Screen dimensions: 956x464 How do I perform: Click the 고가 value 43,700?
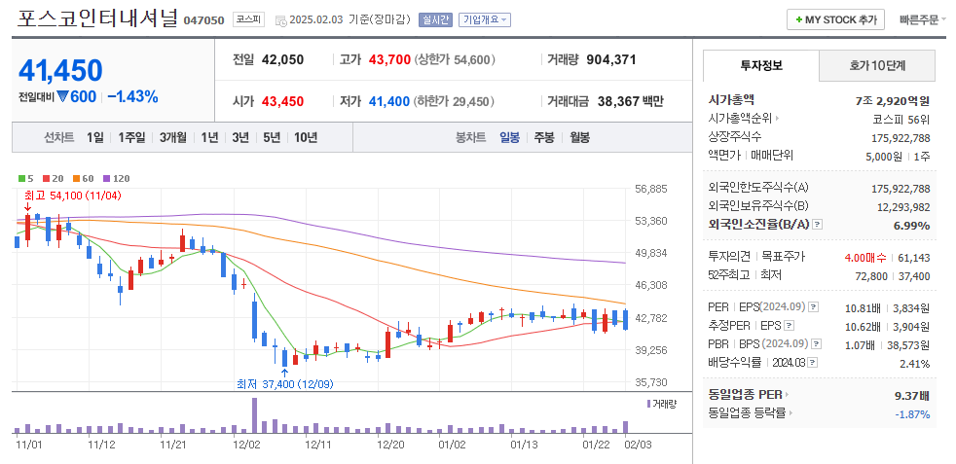pyautogui.click(x=389, y=59)
